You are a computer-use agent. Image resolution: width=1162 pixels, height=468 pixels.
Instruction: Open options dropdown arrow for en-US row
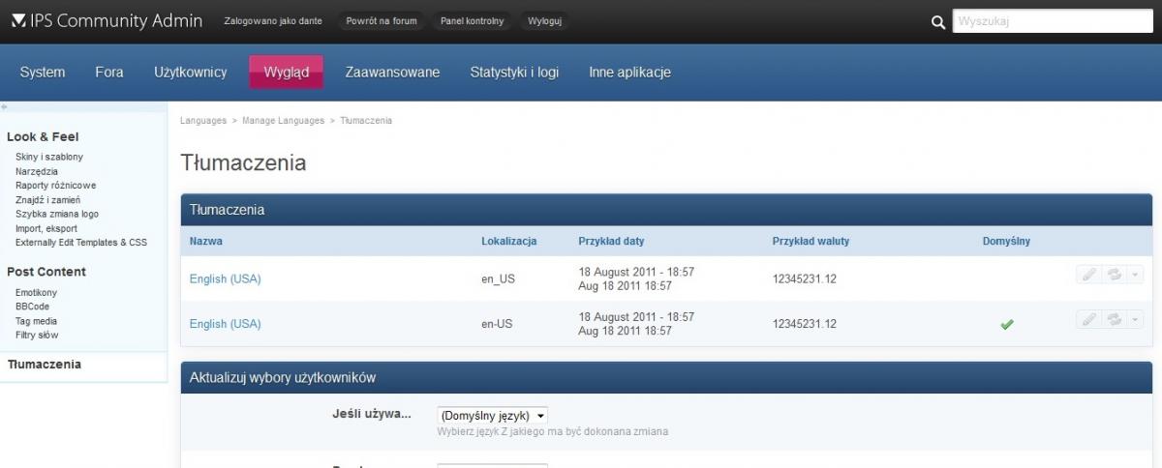tap(1136, 319)
